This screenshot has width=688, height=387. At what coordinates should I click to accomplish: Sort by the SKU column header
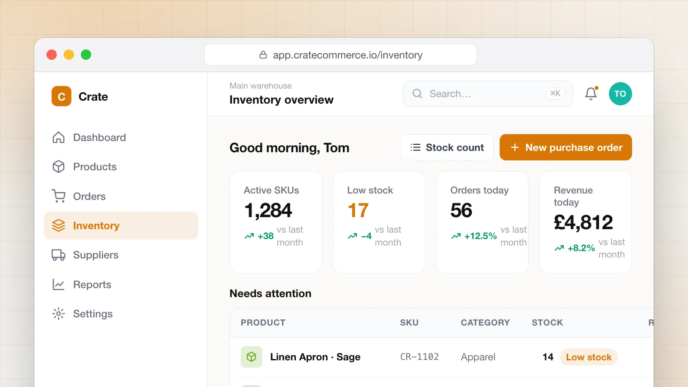tap(409, 322)
